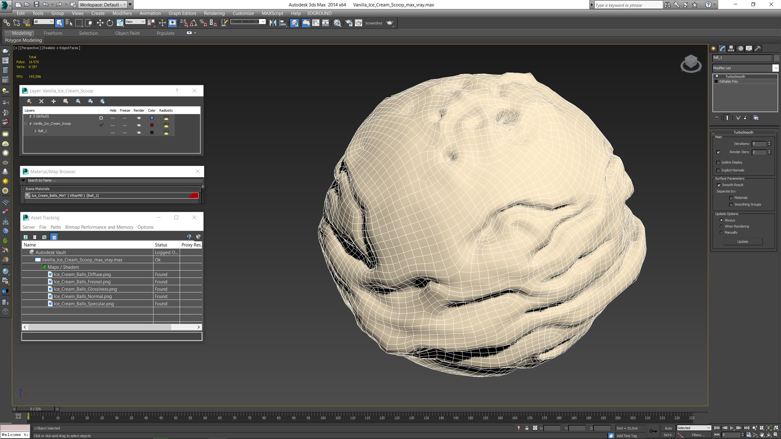Toggle Pin Stack icon under modifier stack
This screenshot has width=781, height=439.
[717, 118]
